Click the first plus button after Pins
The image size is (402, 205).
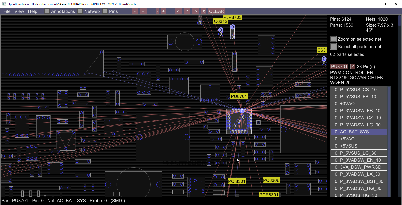point(143,11)
